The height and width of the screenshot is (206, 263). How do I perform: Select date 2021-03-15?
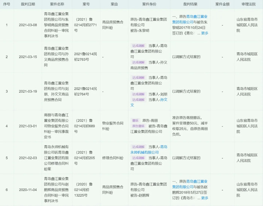(28, 57)
